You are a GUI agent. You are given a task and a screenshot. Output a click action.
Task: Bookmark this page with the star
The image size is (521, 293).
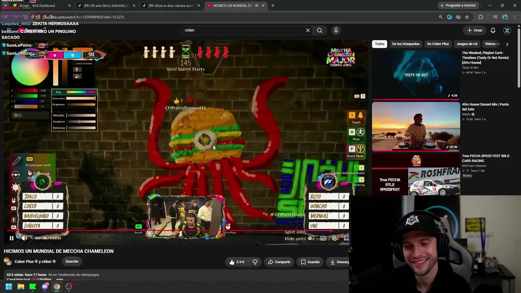point(467,17)
